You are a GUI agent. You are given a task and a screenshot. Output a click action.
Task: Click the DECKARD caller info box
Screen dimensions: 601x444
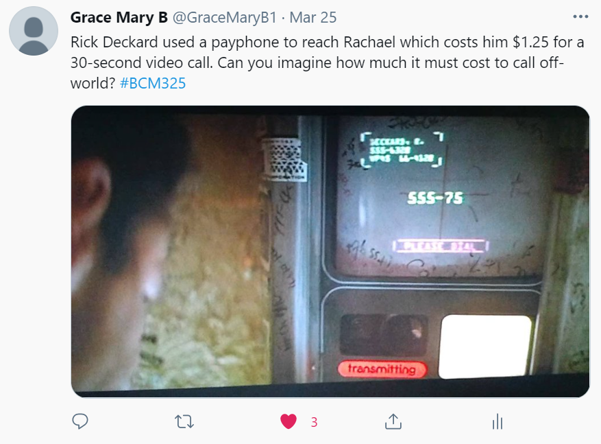(x=402, y=150)
